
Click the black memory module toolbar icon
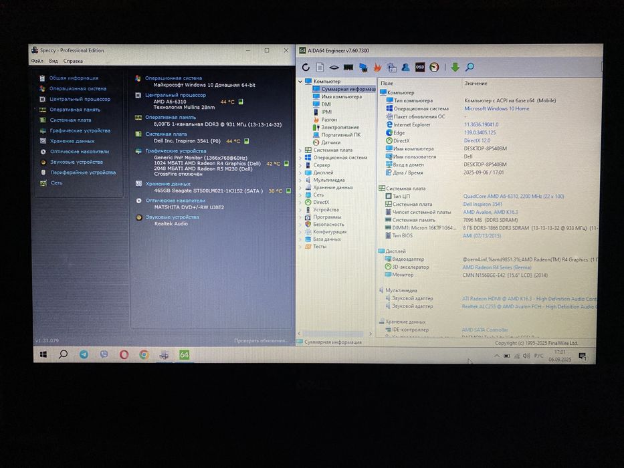point(348,68)
